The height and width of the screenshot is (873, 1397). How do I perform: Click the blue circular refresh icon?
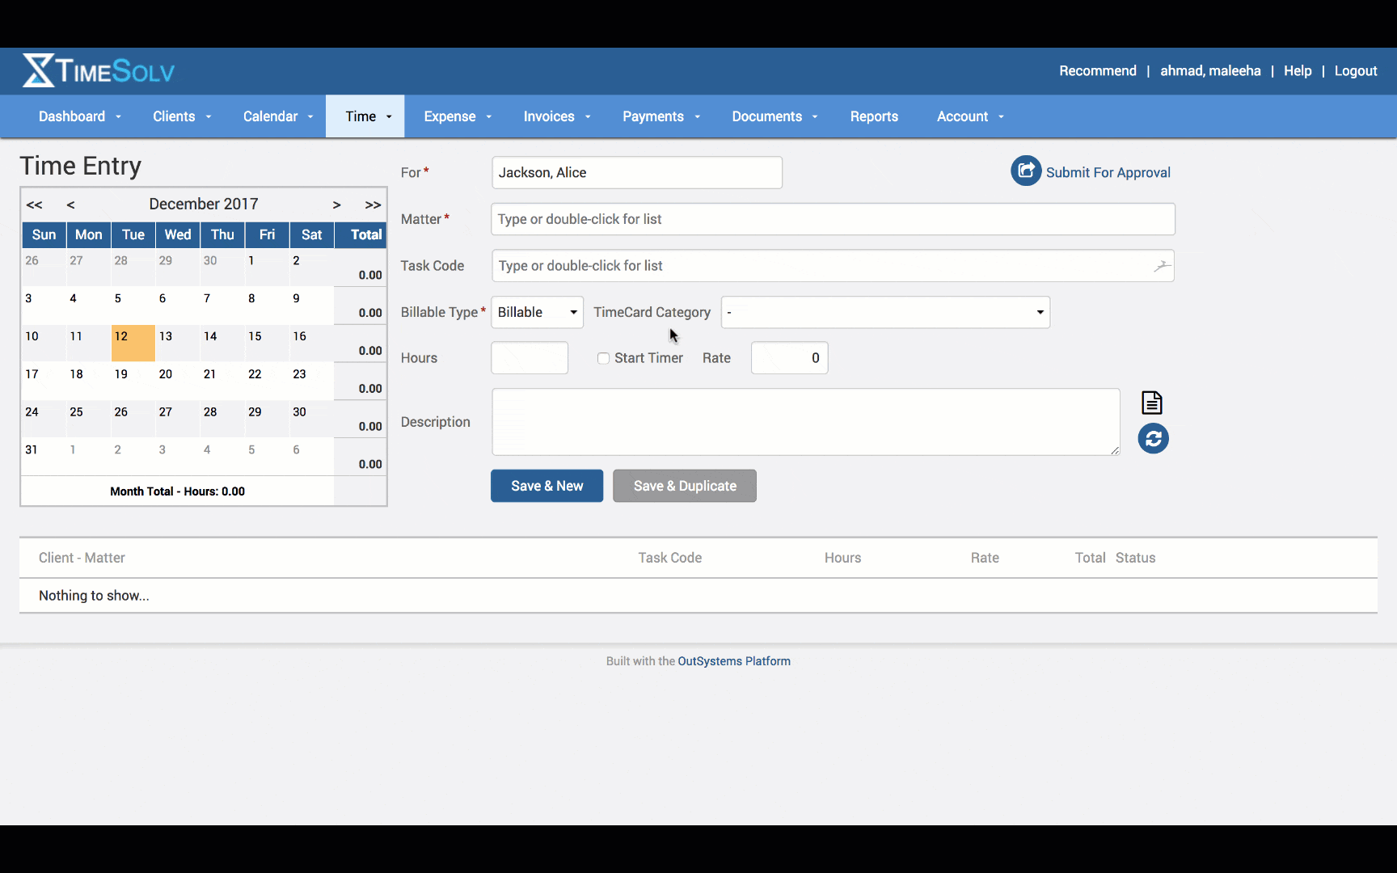(1153, 439)
